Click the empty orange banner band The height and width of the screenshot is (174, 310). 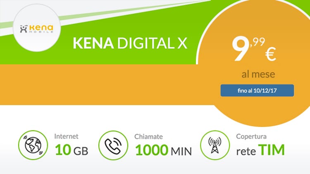99,85
